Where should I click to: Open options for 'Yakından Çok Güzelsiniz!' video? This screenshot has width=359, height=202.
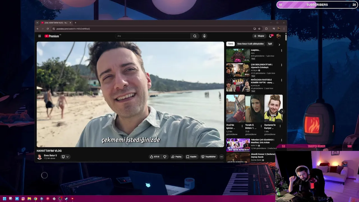(x=281, y=140)
